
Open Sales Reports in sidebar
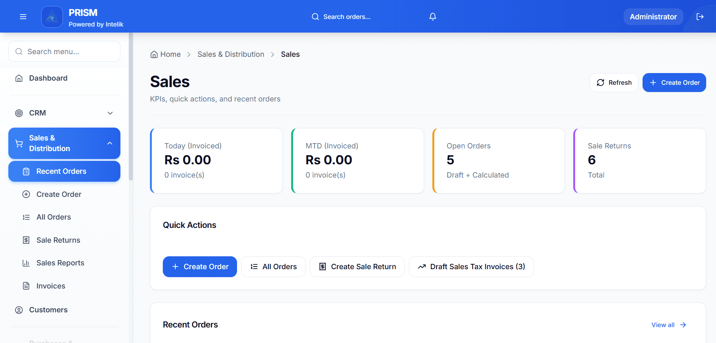pos(60,263)
